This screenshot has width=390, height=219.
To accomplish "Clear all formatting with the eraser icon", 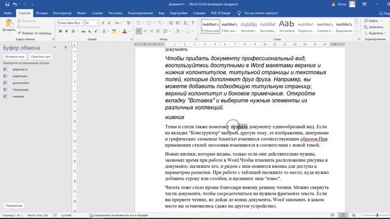I will [x=129, y=23].
